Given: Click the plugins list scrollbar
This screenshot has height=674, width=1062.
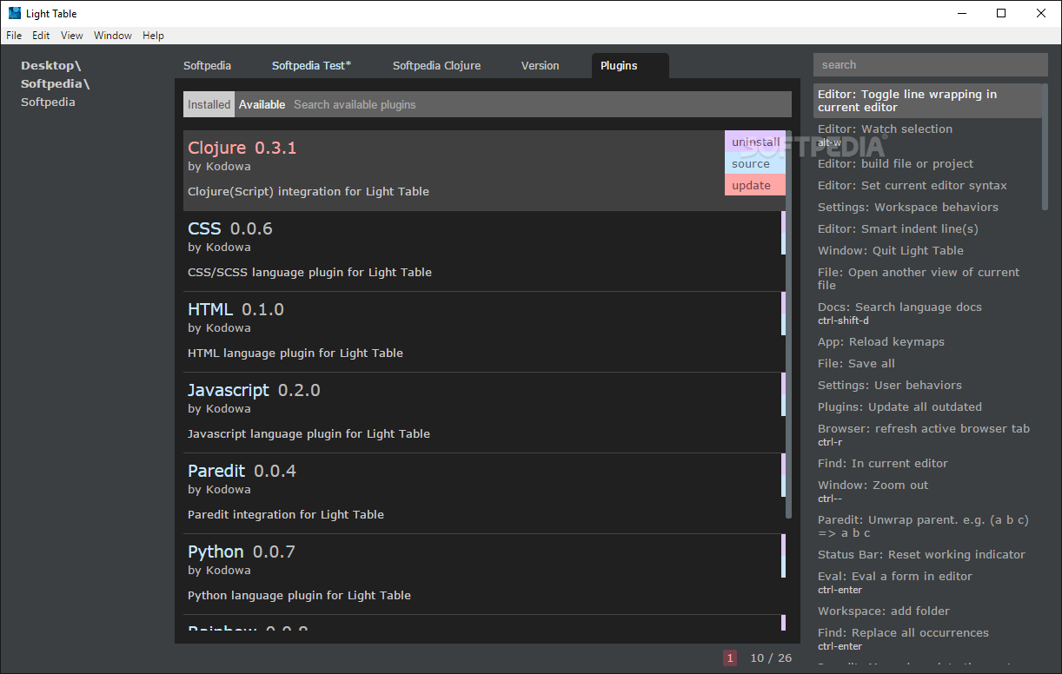Looking at the screenshot, I should click(789, 324).
